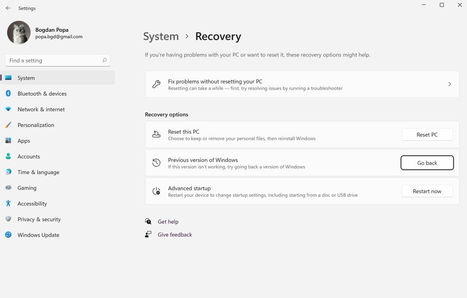Click the Gaming controller icon
Viewport: 467px width, 298px height.
click(x=8, y=187)
